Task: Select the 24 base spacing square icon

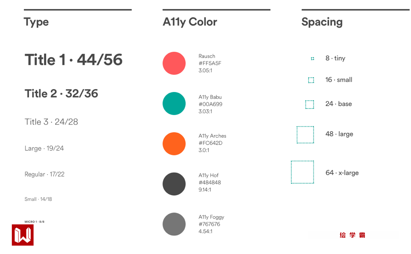Action: (309, 104)
